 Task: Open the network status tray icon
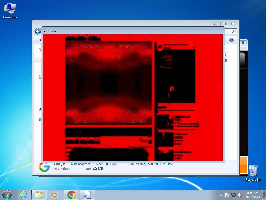click(234, 195)
